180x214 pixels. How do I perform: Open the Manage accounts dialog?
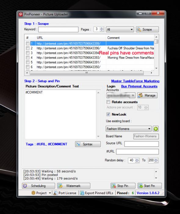tap(147, 95)
